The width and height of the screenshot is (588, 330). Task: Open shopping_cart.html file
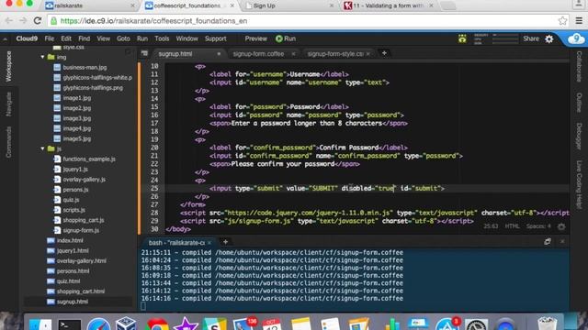pyautogui.click(x=81, y=291)
